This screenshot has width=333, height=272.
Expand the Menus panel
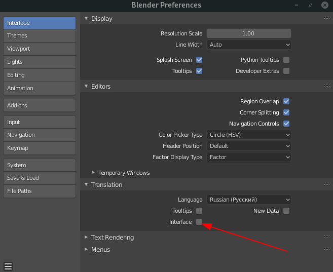pyautogui.click(x=86, y=249)
